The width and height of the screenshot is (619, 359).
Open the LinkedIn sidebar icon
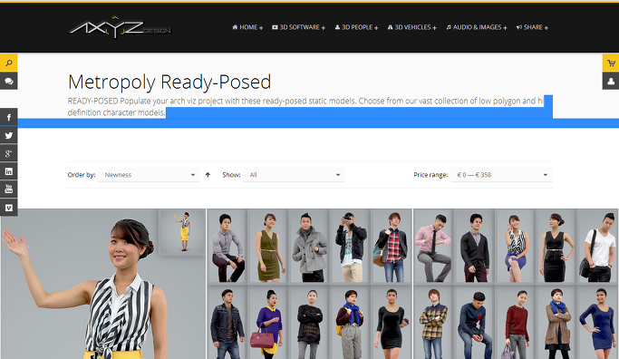click(x=9, y=171)
